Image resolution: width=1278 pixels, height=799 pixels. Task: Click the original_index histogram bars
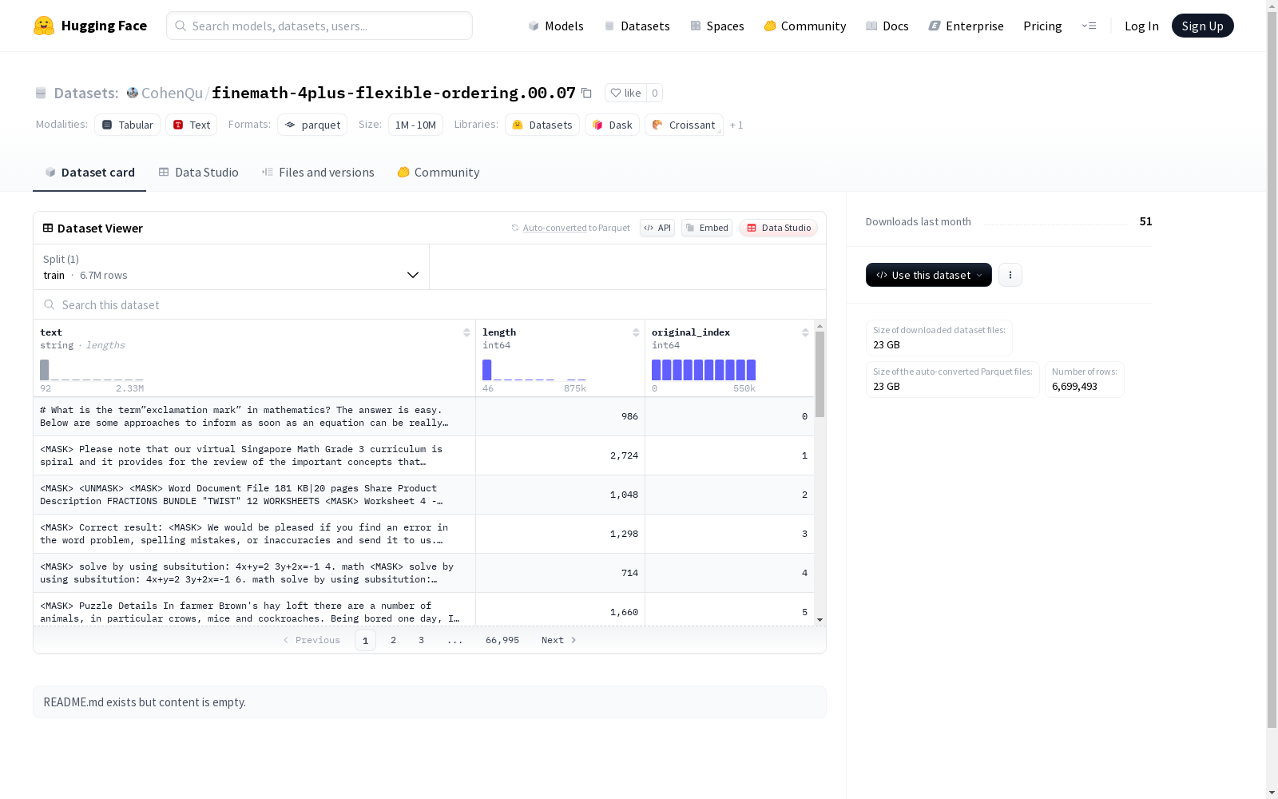click(x=704, y=370)
